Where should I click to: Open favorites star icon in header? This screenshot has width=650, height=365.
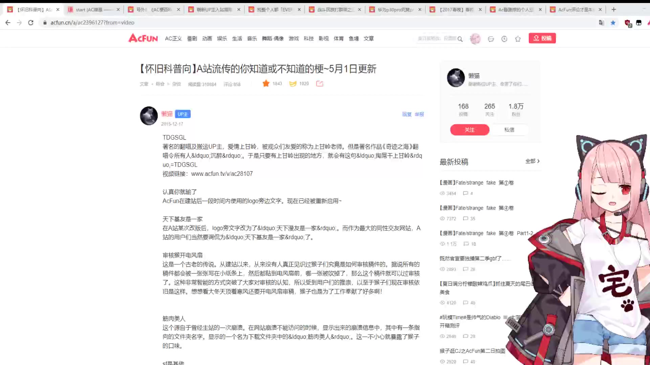[518, 39]
